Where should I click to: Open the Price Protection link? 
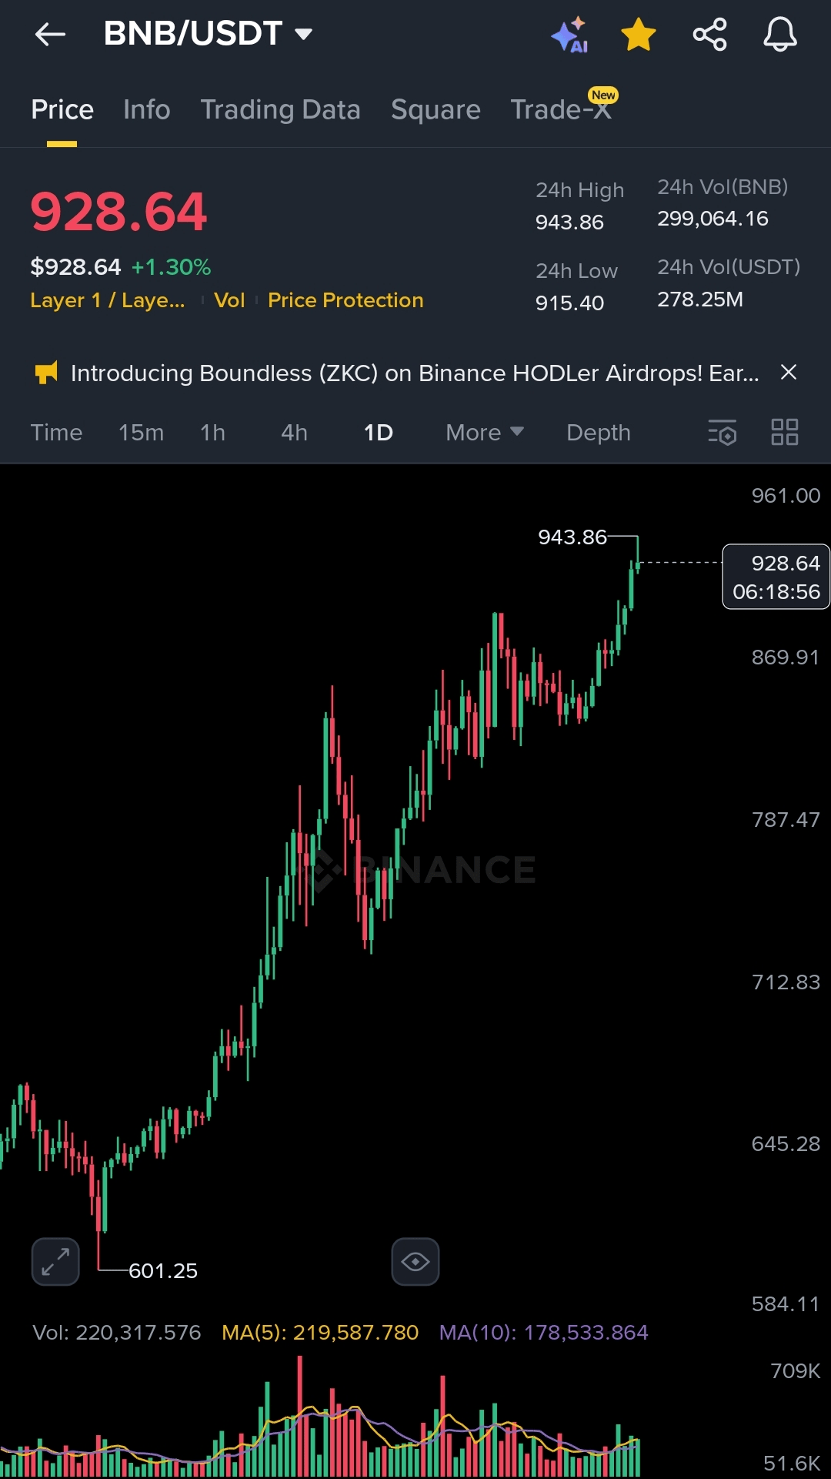[x=345, y=300]
